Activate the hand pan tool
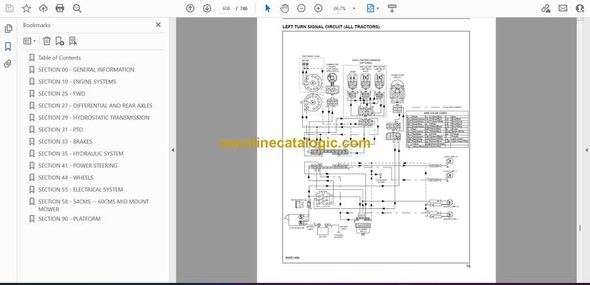 pos(285,9)
